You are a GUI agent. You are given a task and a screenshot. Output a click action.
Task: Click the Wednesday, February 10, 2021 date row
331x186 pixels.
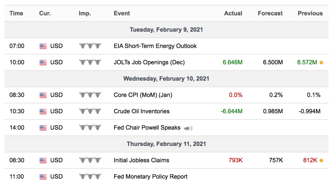point(166,78)
